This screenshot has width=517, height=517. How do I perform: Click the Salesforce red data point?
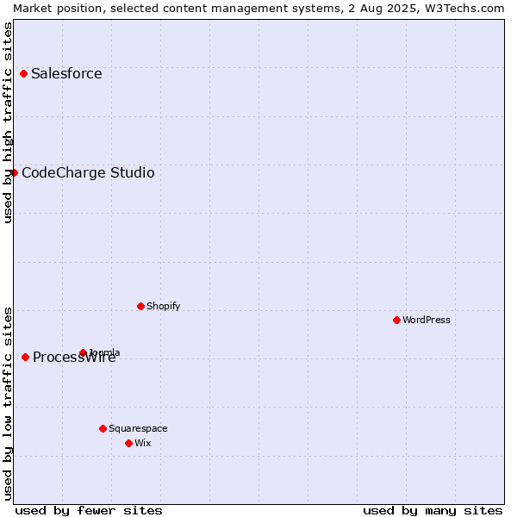tap(23, 73)
